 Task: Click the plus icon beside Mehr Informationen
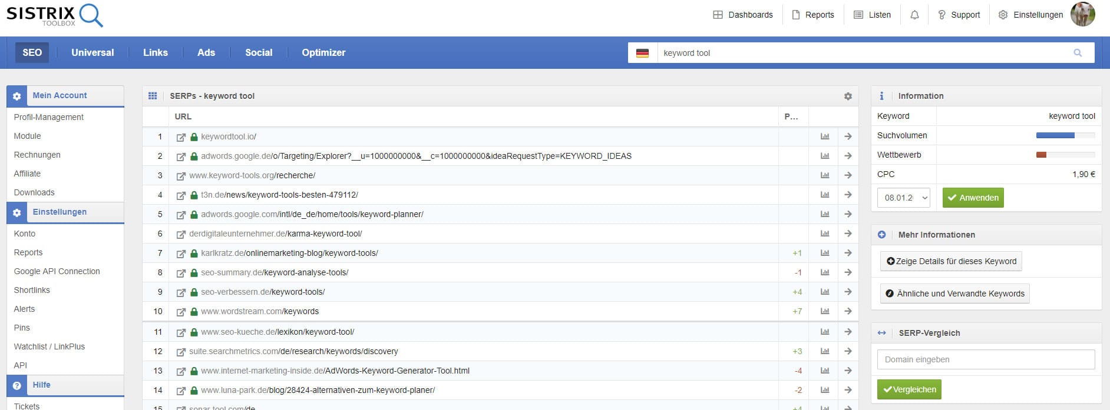(x=881, y=235)
